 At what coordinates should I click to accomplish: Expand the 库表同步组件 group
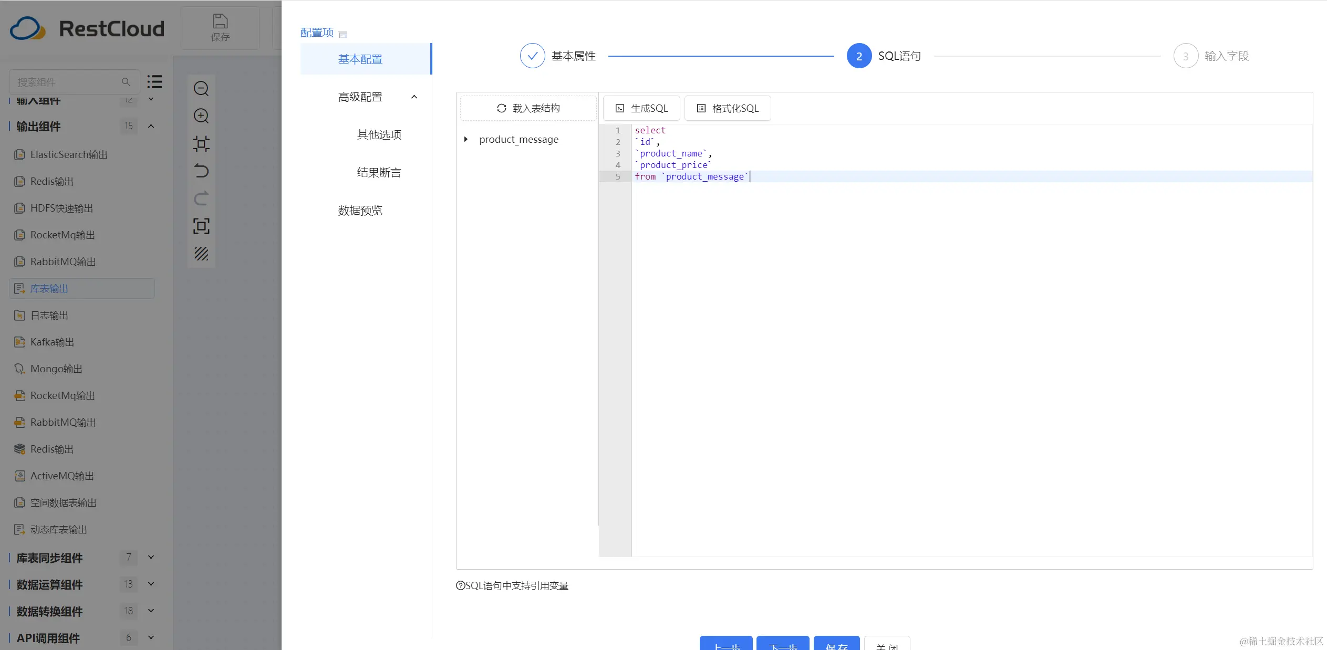(151, 558)
